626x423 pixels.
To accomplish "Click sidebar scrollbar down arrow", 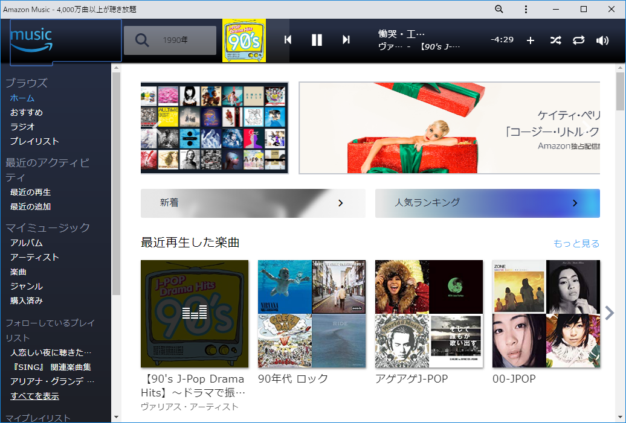I will 116,418.
